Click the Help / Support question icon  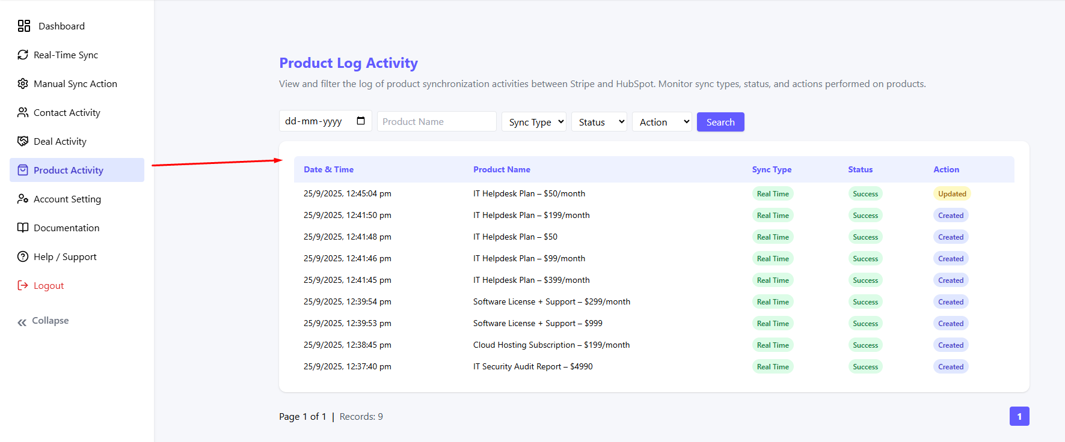point(23,256)
